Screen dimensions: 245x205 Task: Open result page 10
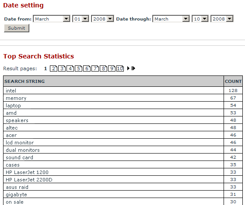coord(120,68)
